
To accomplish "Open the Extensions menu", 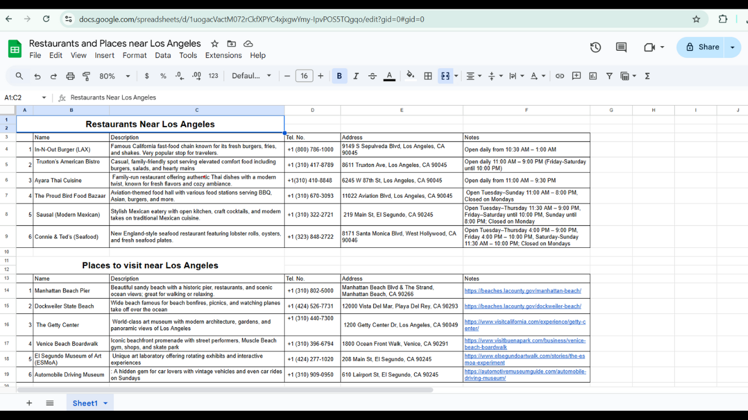I will click(223, 55).
